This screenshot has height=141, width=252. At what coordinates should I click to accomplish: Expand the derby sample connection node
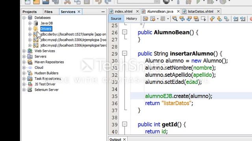30,34
